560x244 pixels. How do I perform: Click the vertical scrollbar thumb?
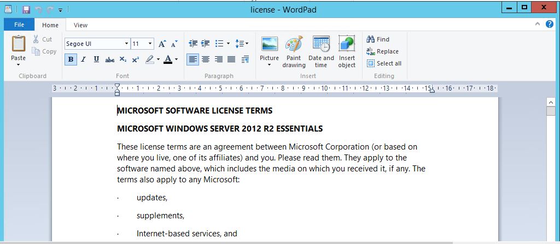[551, 111]
